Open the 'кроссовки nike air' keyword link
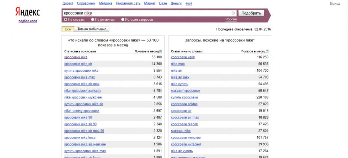Image resolution: width=348 pixels, height=158 pixels. click(78, 64)
